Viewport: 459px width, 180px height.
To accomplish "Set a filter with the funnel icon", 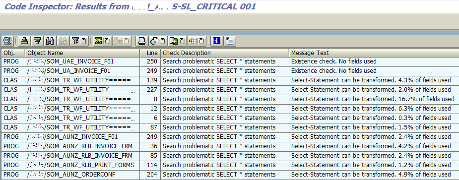I will [75, 41].
